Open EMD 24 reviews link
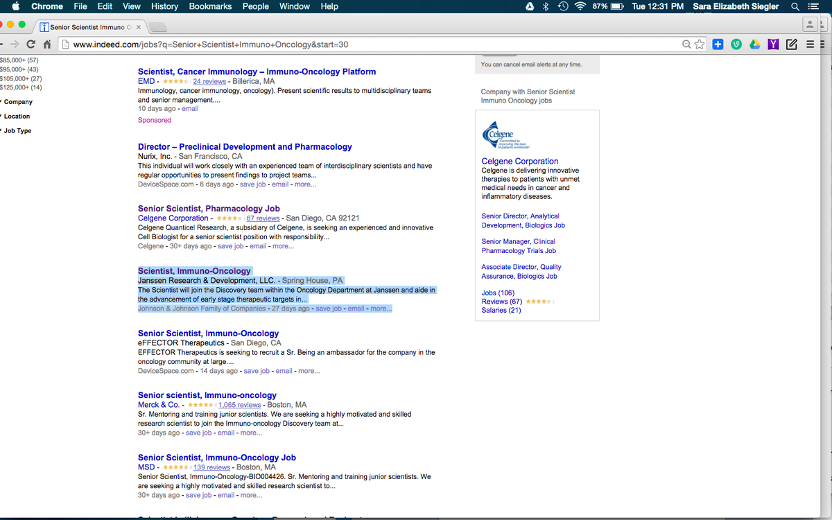Image resolution: width=832 pixels, height=520 pixels. [x=209, y=81]
